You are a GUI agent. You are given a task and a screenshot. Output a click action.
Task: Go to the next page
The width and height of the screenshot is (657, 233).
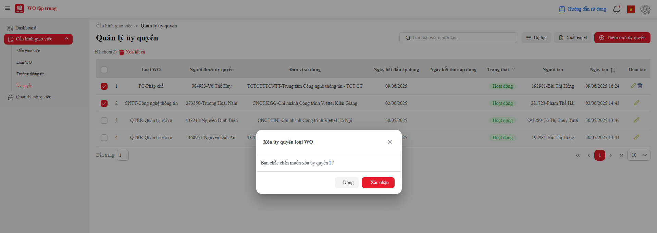611,155
